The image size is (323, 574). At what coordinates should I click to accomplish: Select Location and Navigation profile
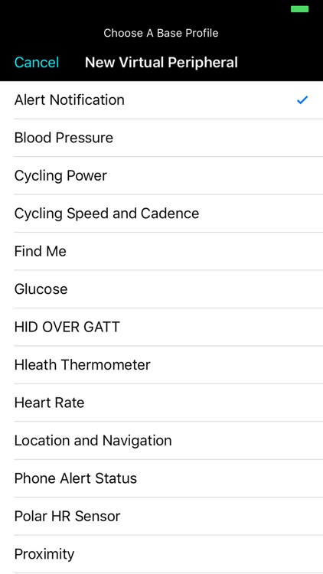[161, 440]
